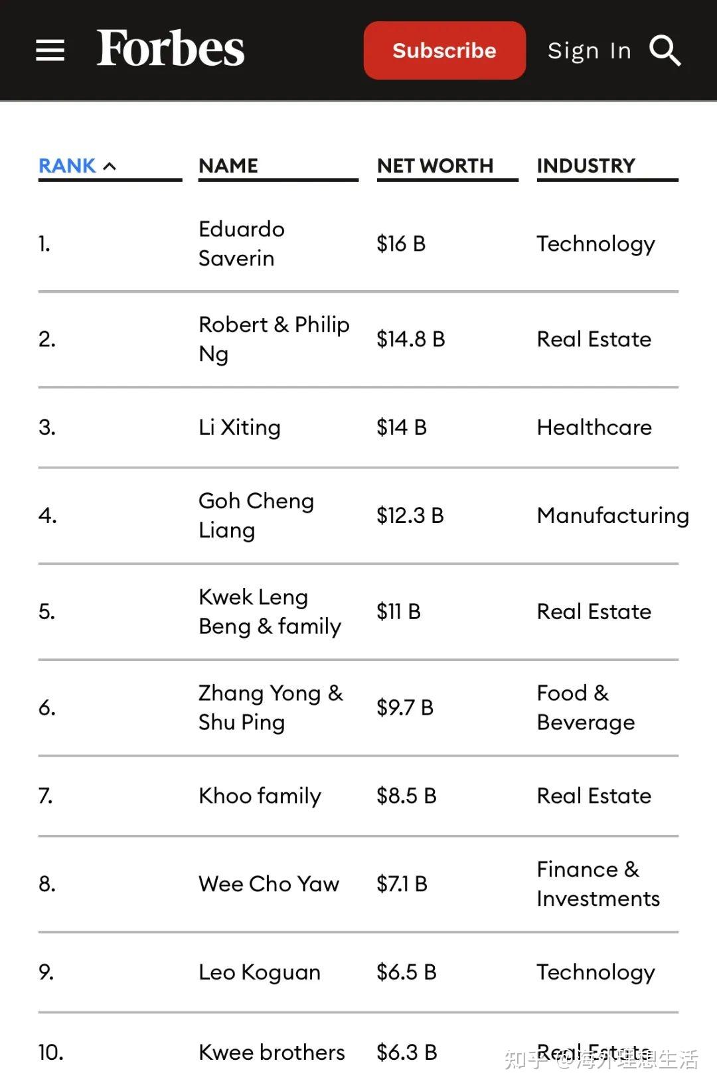This screenshot has width=717, height=1089.
Task: Open the search magnifier icon
Action: pyautogui.click(x=665, y=50)
